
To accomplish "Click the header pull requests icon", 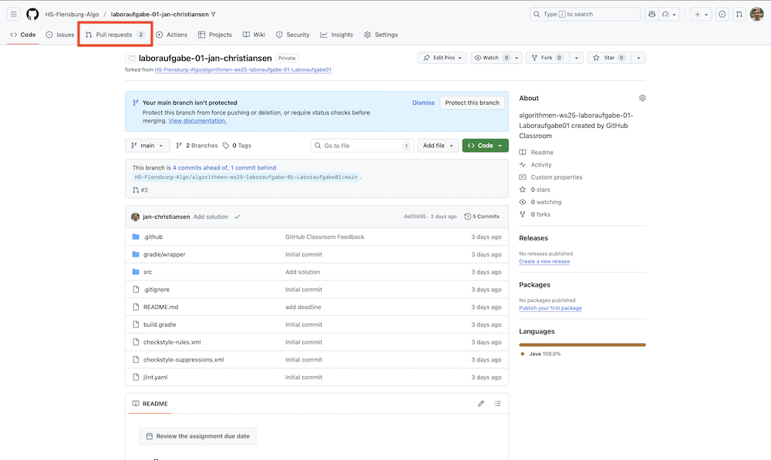I will [739, 14].
